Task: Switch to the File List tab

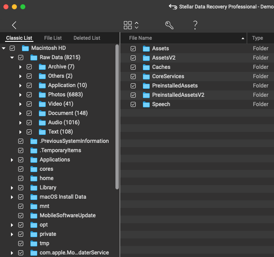Action: point(53,38)
